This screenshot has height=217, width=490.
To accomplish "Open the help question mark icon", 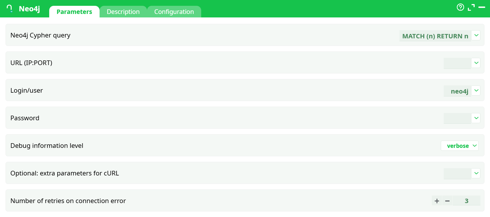I will 460,7.
